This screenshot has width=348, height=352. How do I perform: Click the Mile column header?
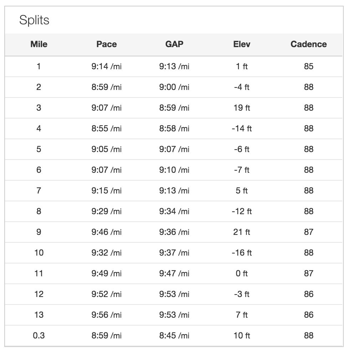pos(39,44)
